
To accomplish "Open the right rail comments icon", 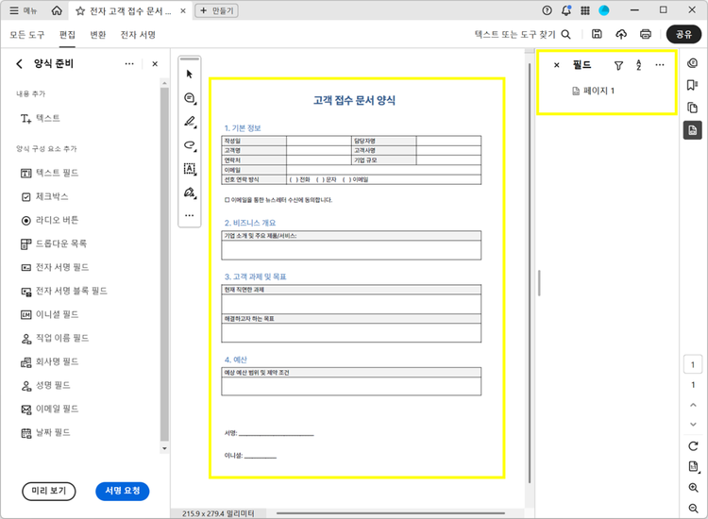I will [x=693, y=63].
